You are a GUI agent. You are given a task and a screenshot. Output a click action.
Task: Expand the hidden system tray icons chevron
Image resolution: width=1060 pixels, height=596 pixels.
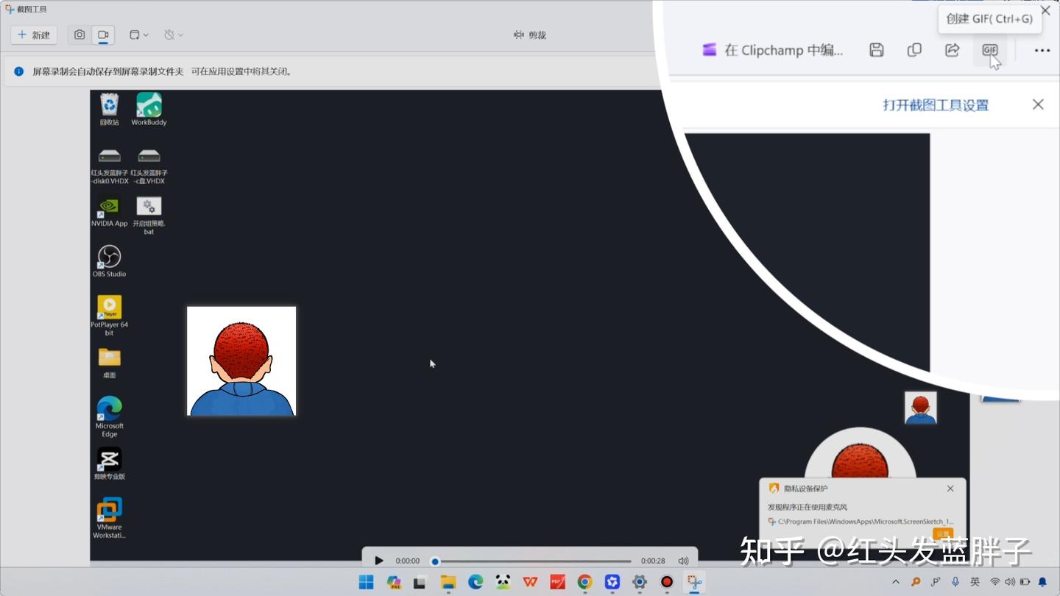896,582
